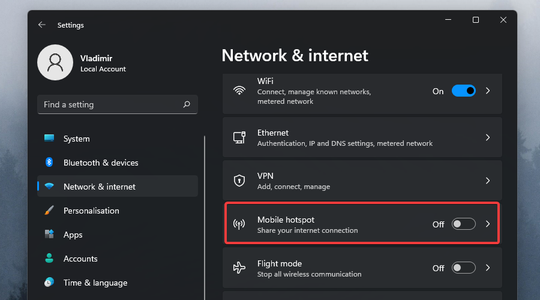Click the Mobile hotspot antenna icon
This screenshot has width=540, height=300.
pos(239,224)
